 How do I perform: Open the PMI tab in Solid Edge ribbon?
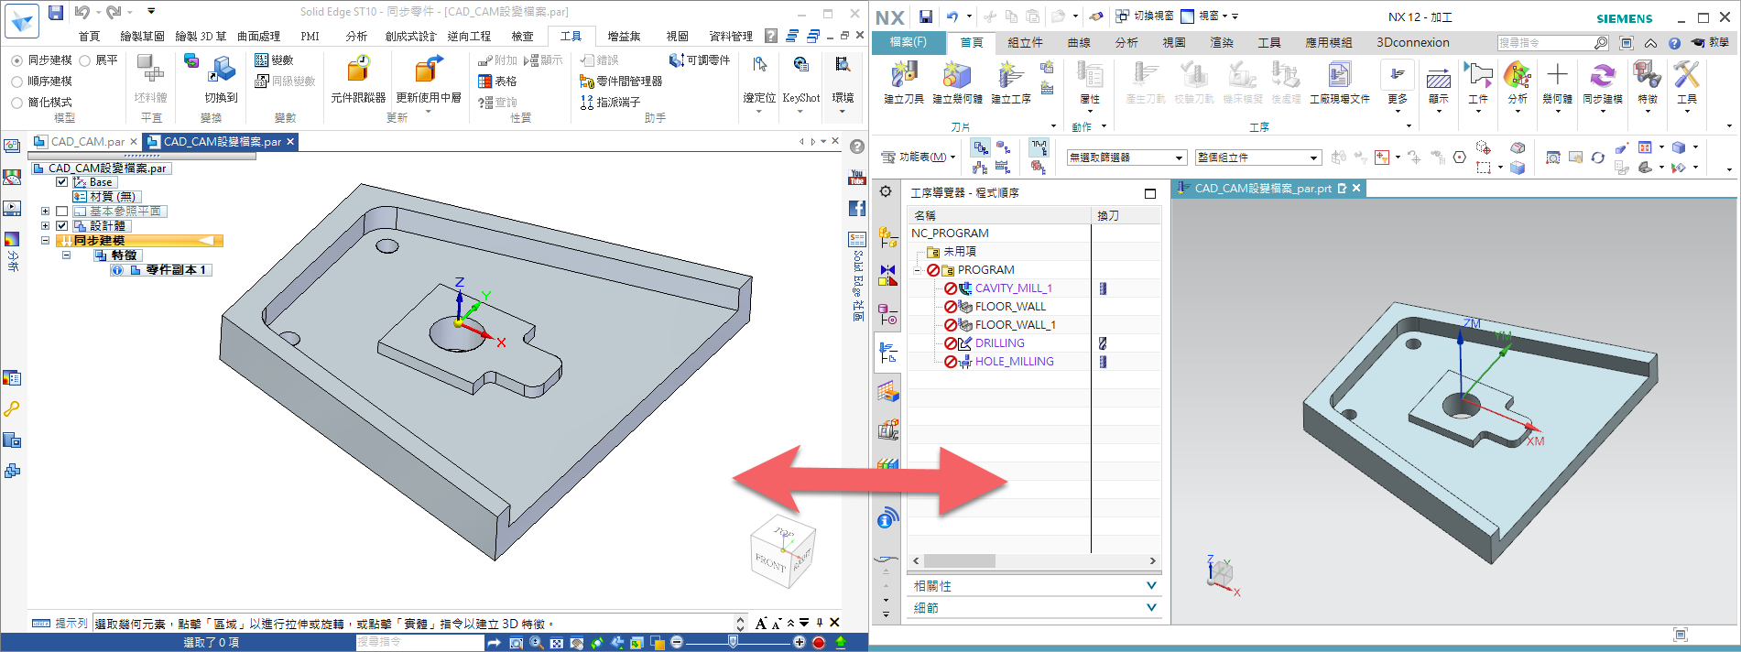tap(310, 37)
